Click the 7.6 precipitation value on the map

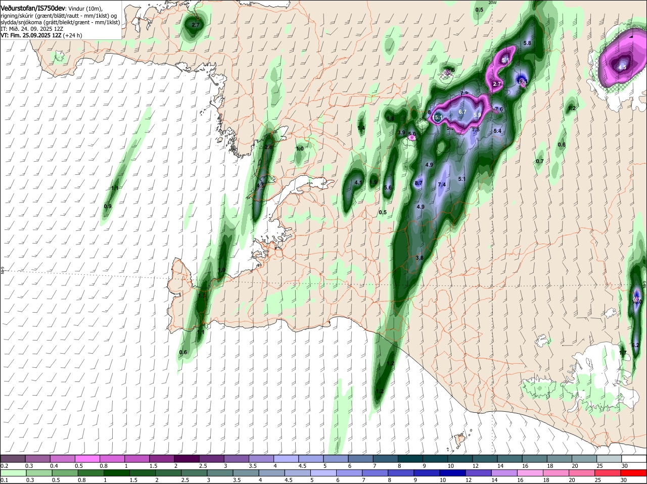coord(499,109)
